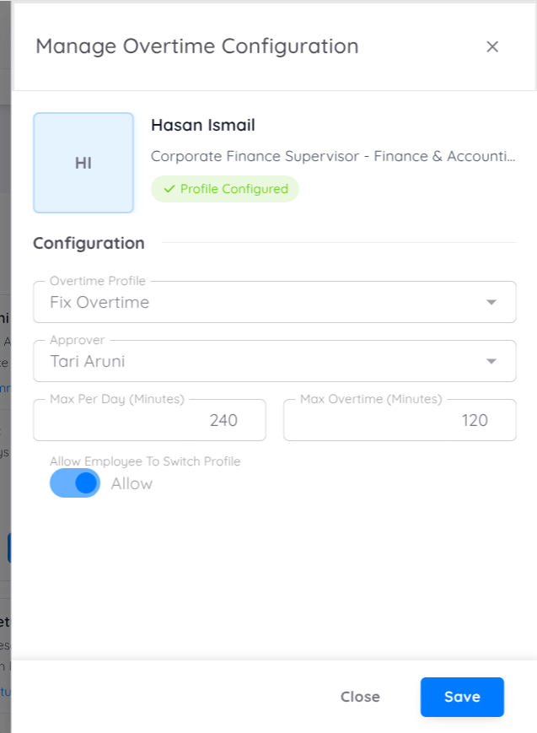Click Hasan Ismail's employee name
537x733 pixels.
point(202,125)
